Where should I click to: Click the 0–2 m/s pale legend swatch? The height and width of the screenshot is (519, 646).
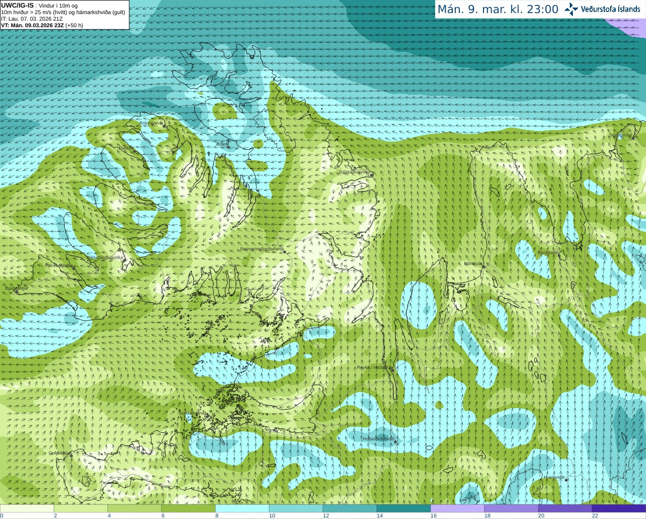tap(27, 508)
